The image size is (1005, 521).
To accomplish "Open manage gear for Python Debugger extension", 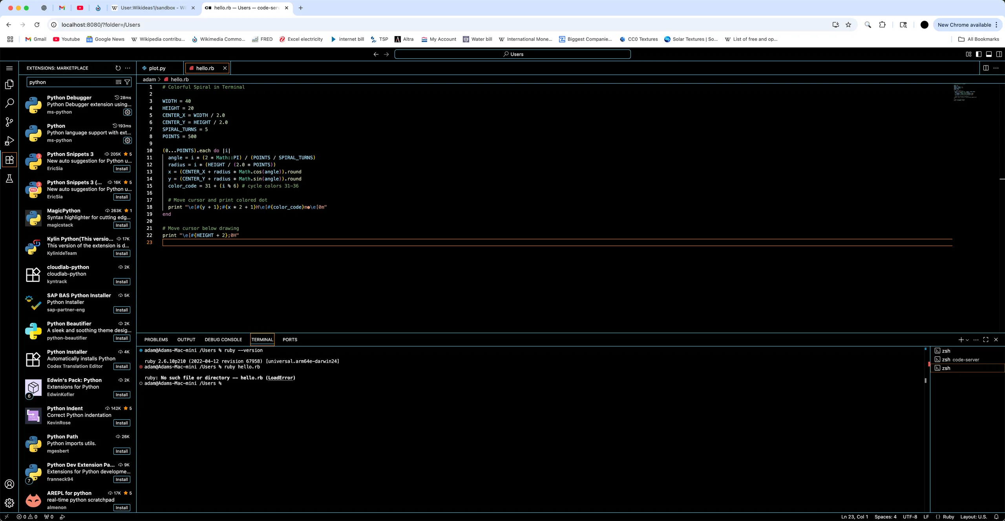I will [x=128, y=112].
